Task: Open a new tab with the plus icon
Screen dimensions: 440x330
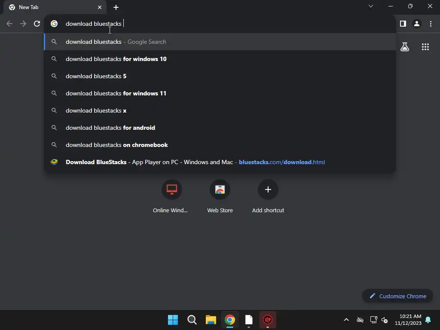Action: coord(116,7)
